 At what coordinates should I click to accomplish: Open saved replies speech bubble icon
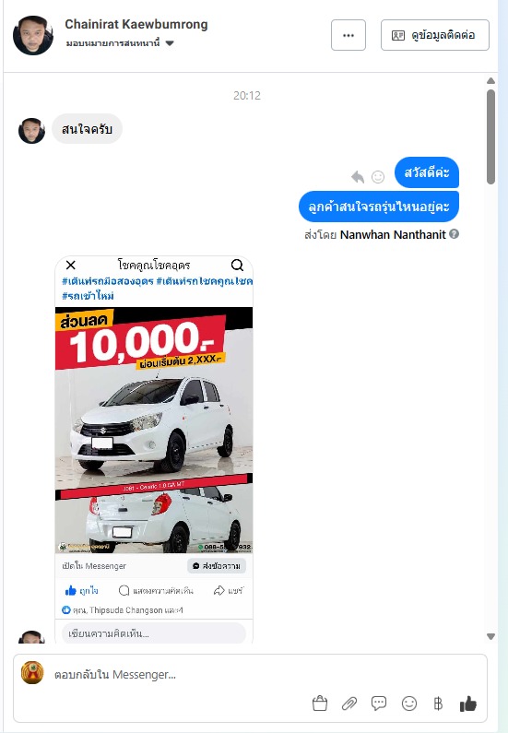[x=379, y=703]
